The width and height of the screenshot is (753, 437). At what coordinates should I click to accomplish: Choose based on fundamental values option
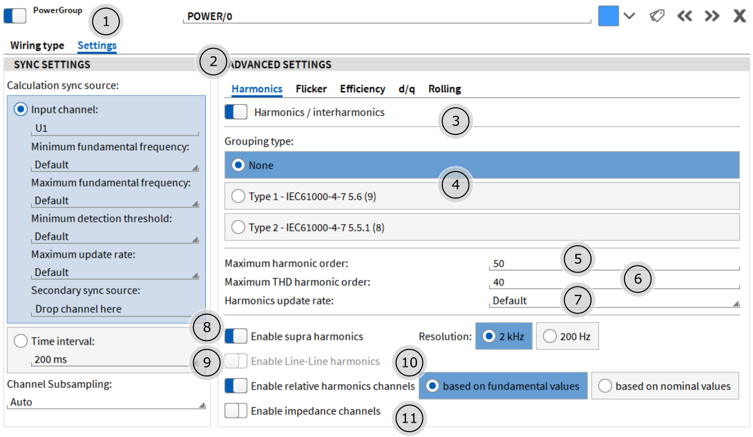503,386
